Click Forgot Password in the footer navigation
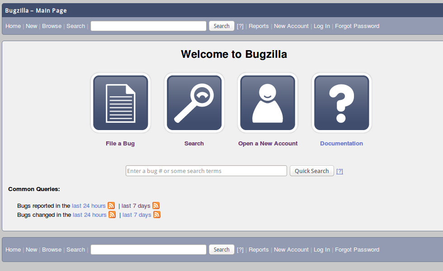The image size is (443, 271). point(357,249)
